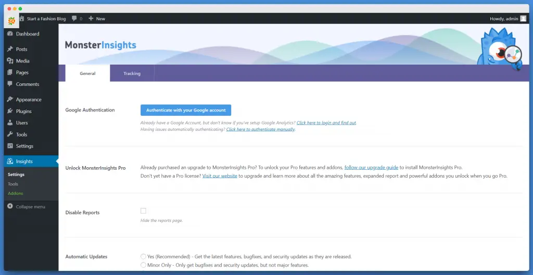Select Yes (Recommended) automatic updates option
This screenshot has height=275, width=533.
[144, 256]
